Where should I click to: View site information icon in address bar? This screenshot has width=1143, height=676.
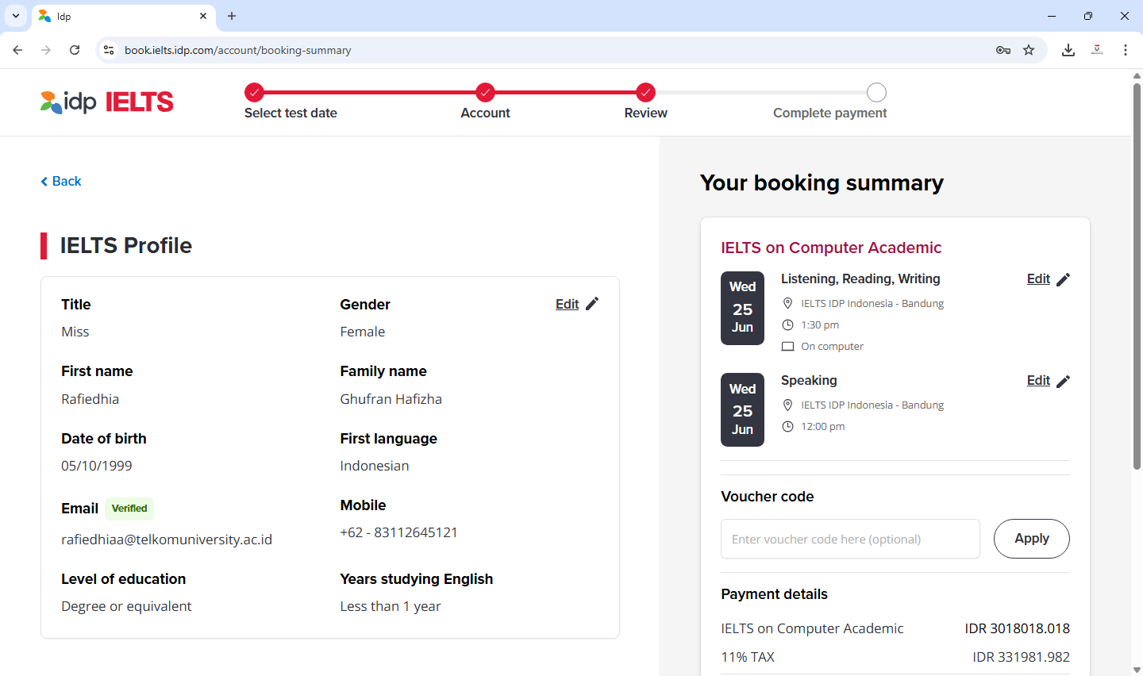(109, 50)
